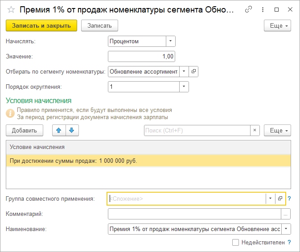The image size is (300, 252).
Task: Click Записать и закрыть button
Action: point(41,26)
